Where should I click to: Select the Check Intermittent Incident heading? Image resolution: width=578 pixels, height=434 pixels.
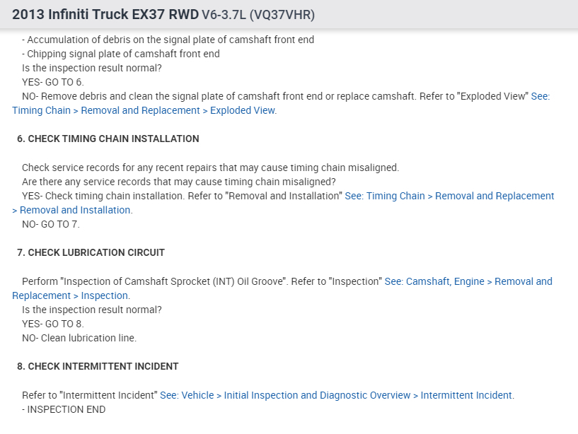(98, 366)
